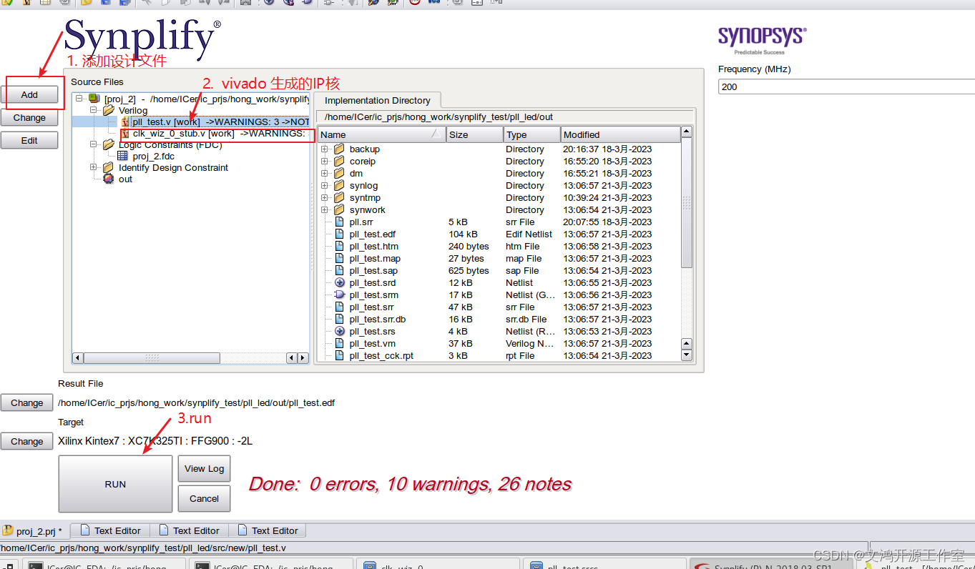Click the Edit source file button

(x=29, y=140)
